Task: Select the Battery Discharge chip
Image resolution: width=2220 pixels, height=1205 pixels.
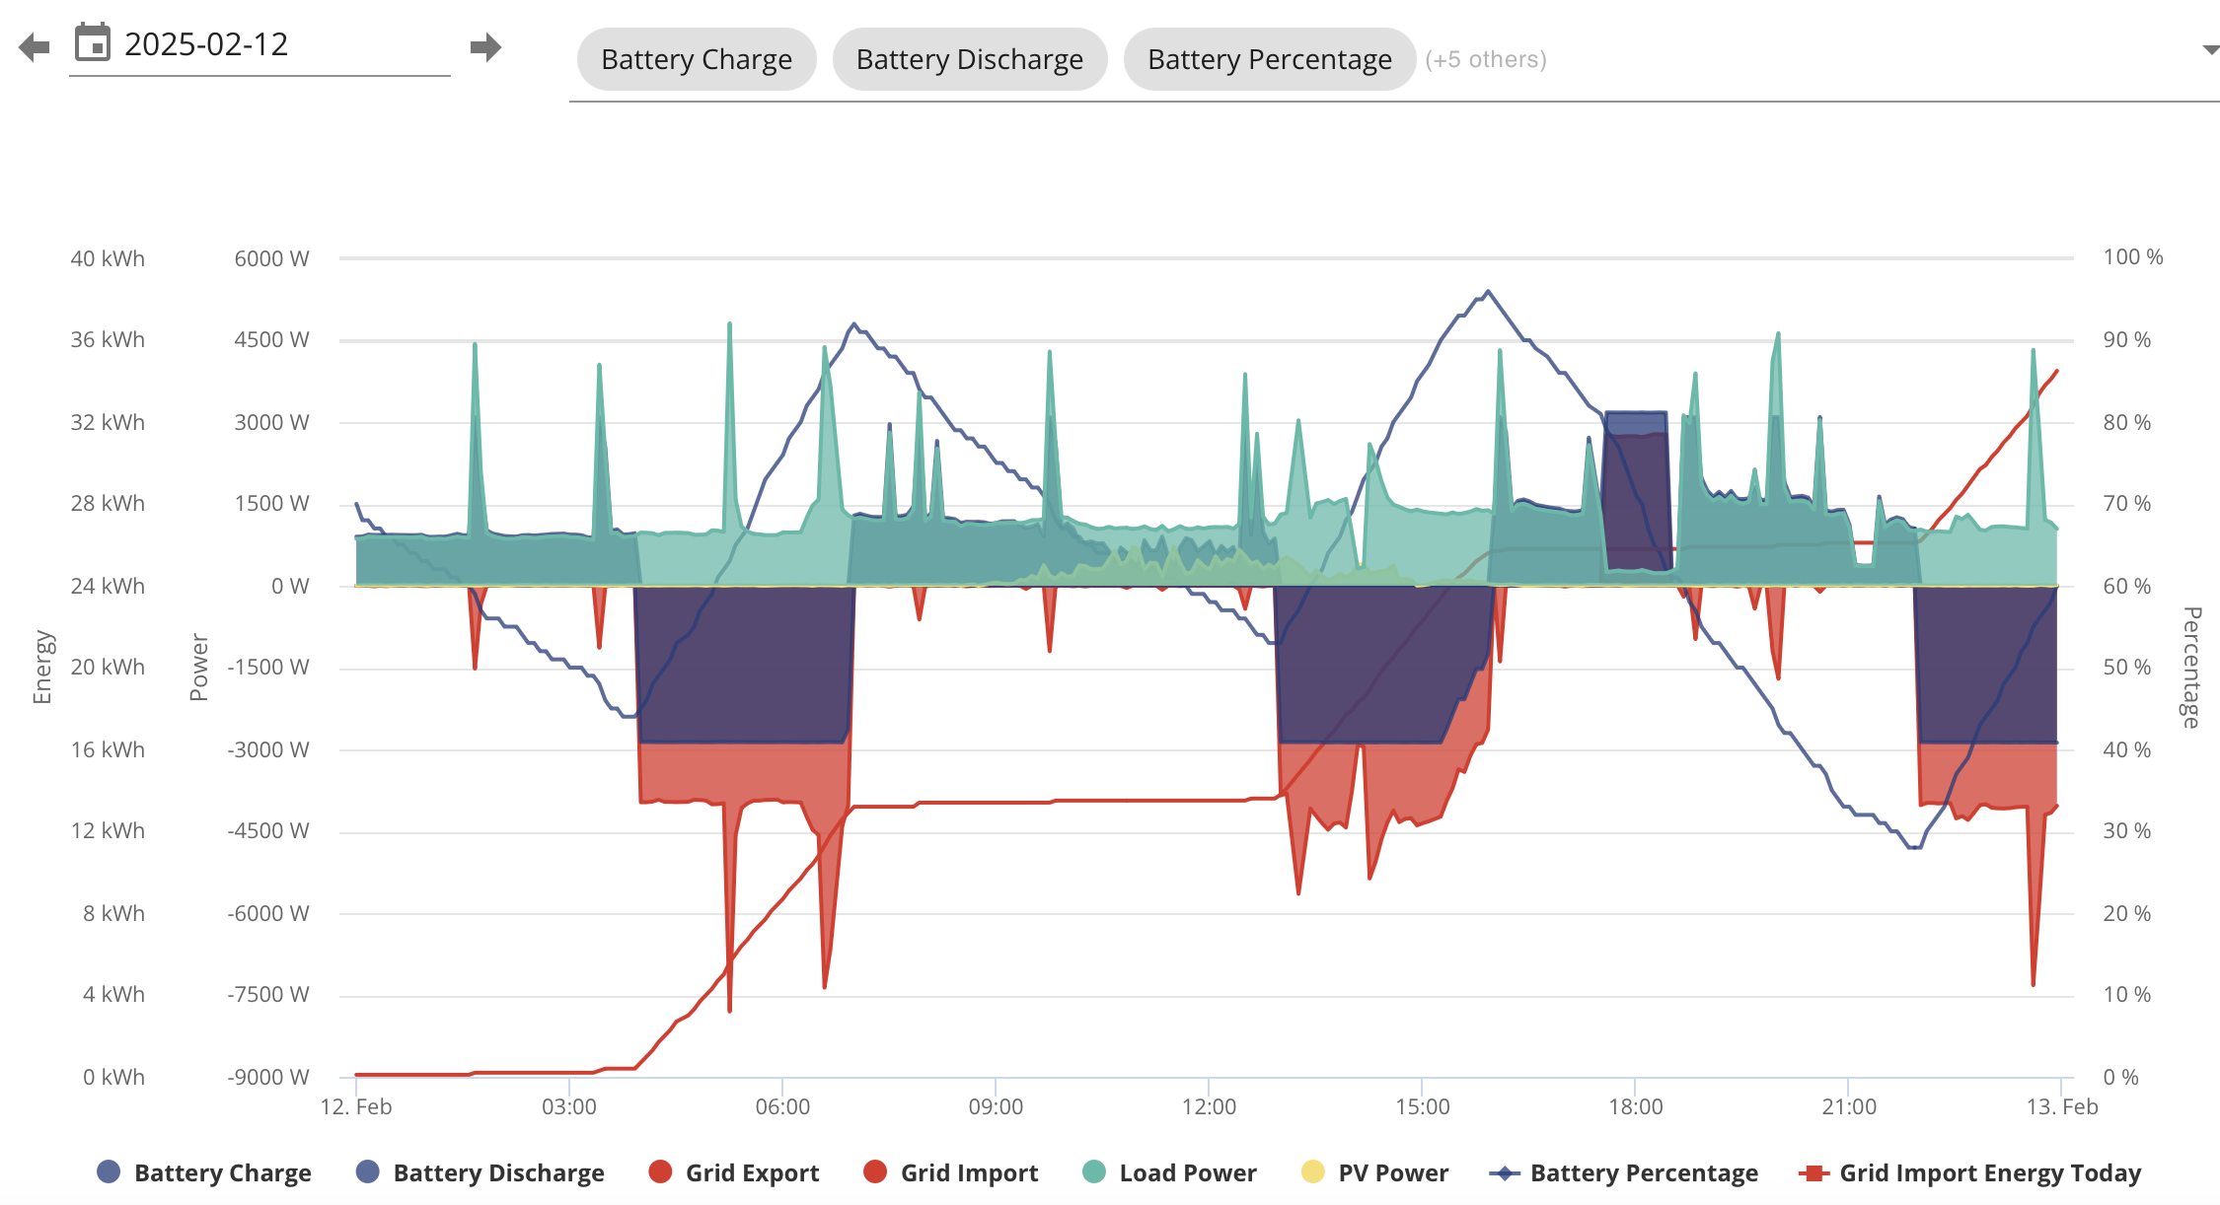Action: pos(970,59)
